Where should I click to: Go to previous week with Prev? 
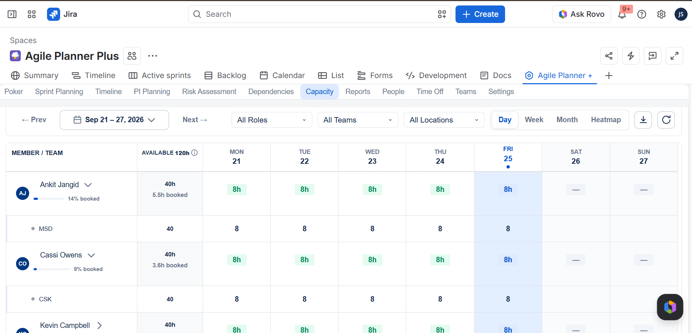click(x=34, y=120)
